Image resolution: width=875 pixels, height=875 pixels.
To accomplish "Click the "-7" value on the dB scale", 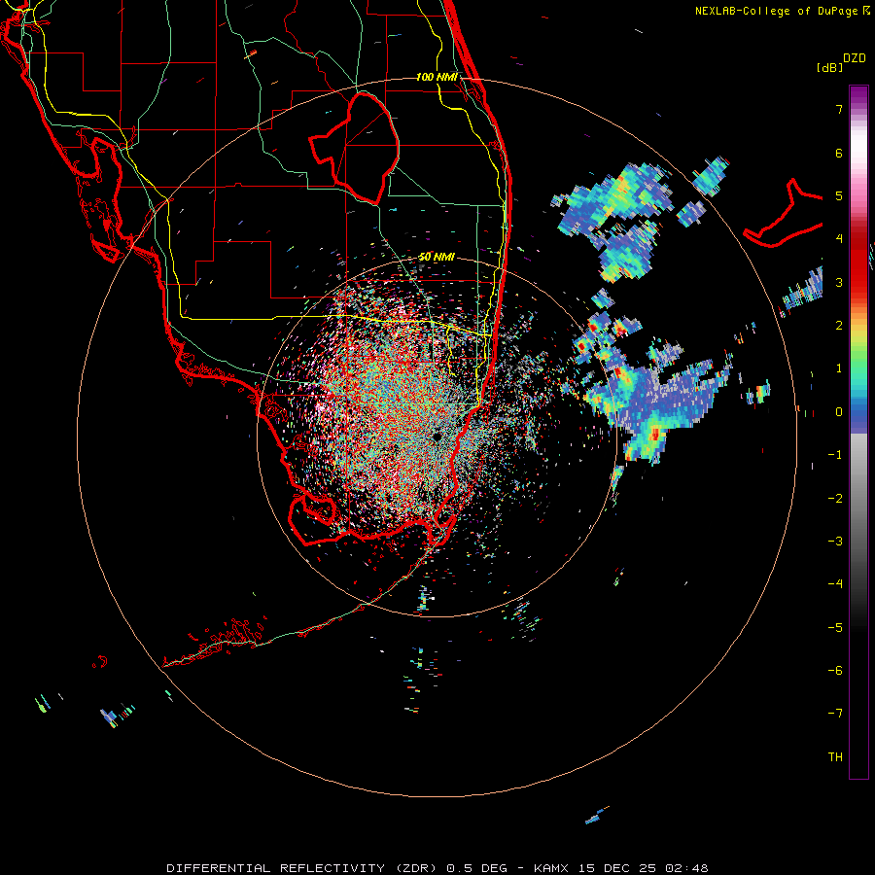I will pyautogui.click(x=835, y=714).
